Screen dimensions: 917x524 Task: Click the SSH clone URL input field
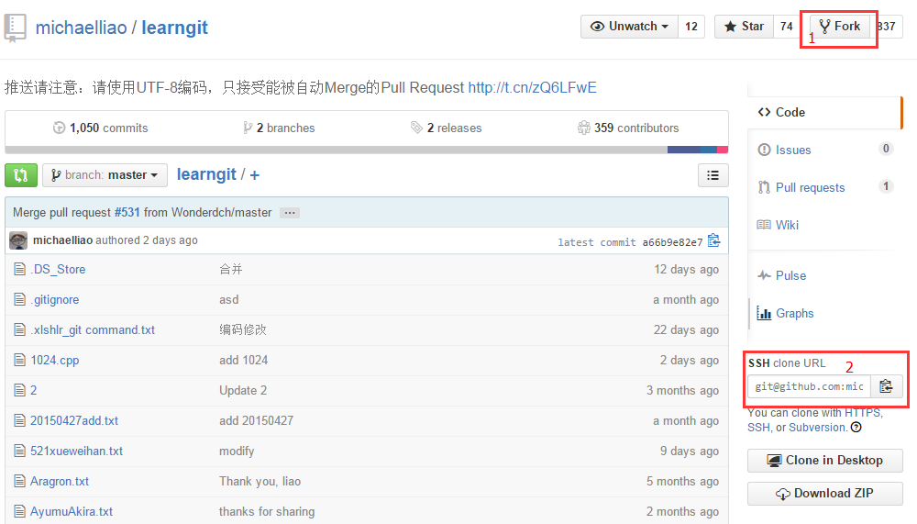pos(810,386)
